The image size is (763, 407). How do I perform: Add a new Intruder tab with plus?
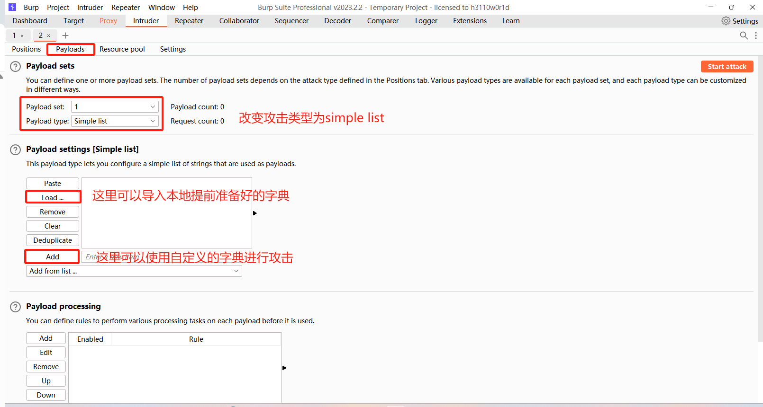click(x=65, y=35)
